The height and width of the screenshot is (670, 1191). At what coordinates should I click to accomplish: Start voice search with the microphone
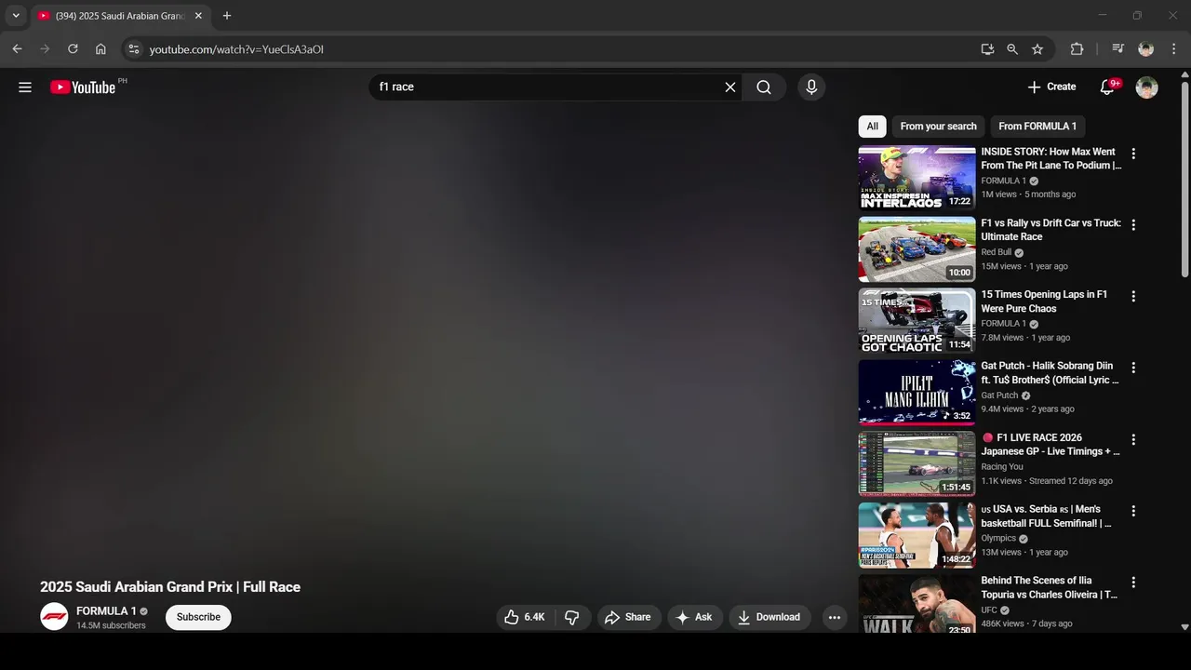811,87
